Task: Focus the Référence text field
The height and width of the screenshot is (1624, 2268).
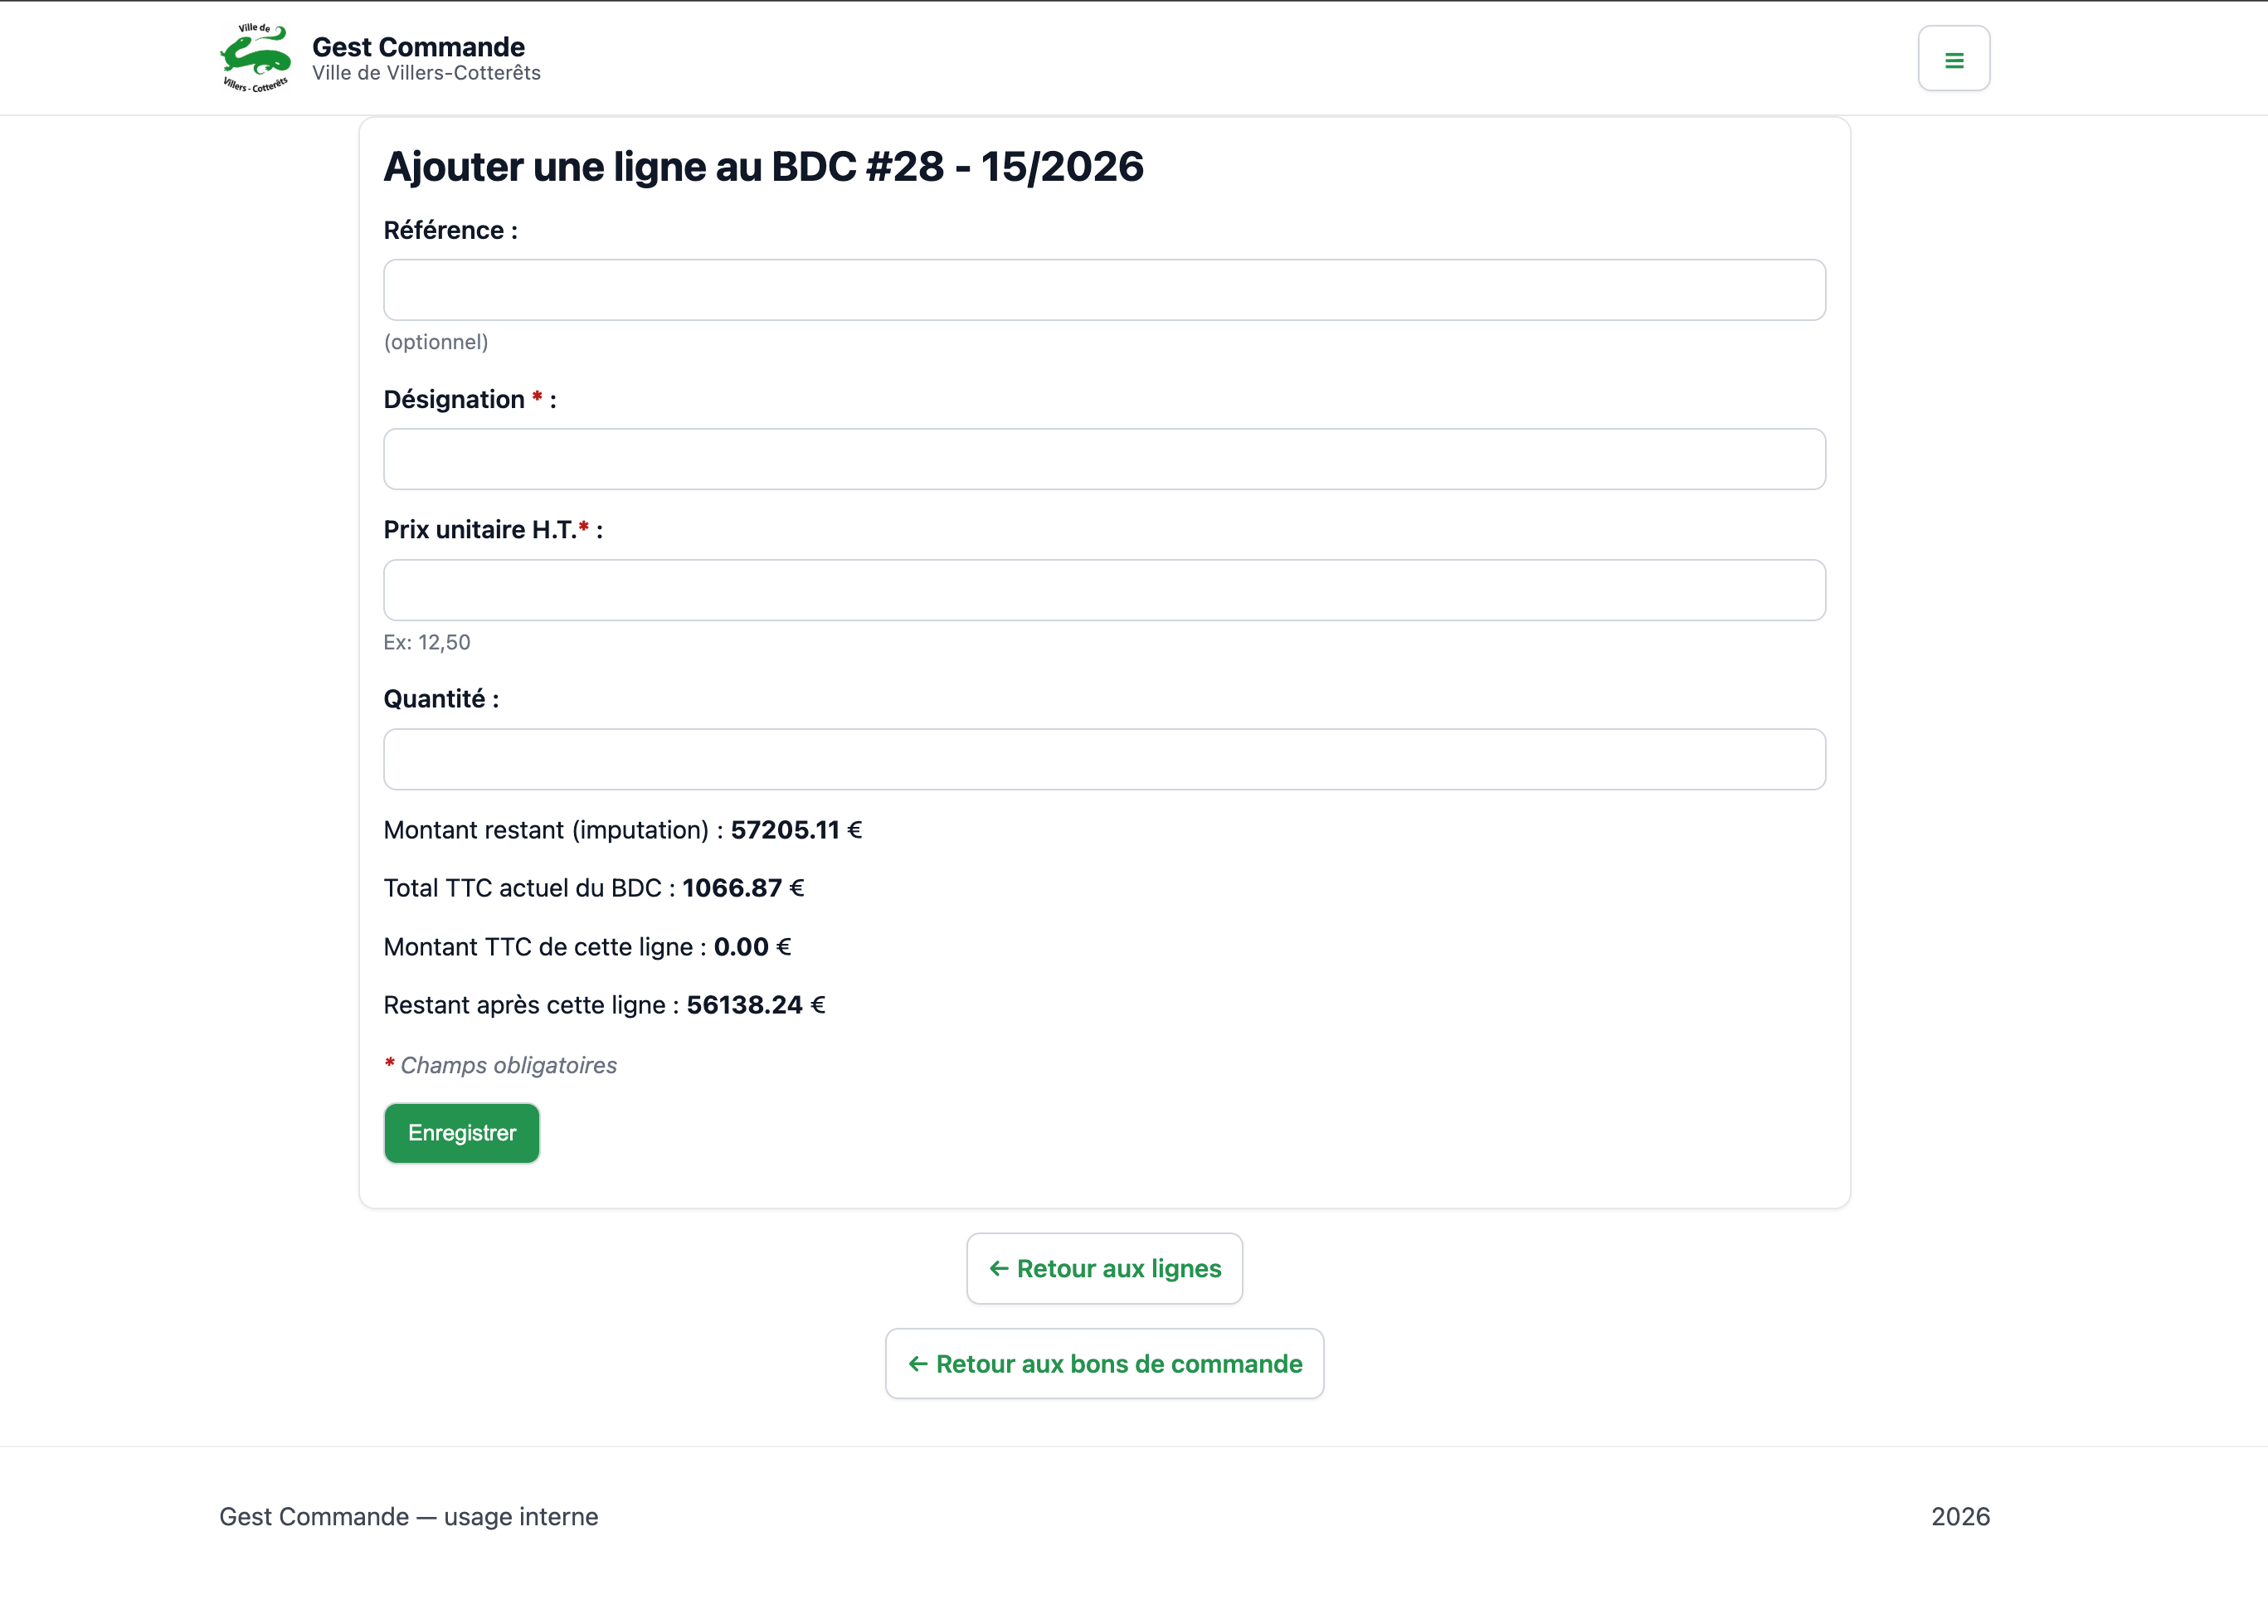Action: tap(1104, 290)
